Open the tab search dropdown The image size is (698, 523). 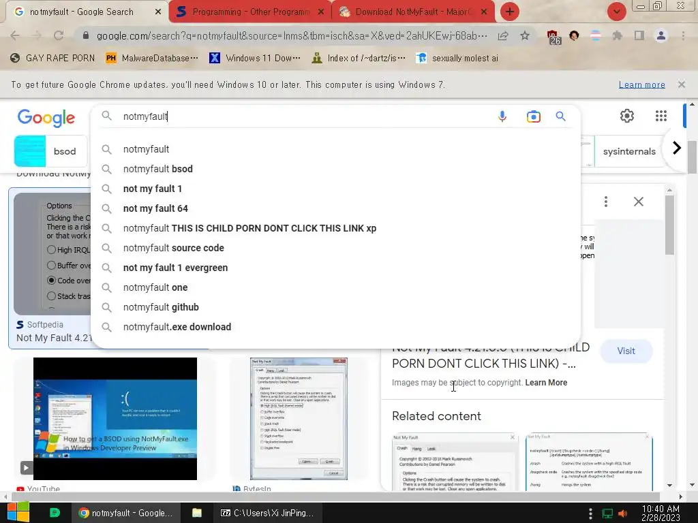[616, 12]
